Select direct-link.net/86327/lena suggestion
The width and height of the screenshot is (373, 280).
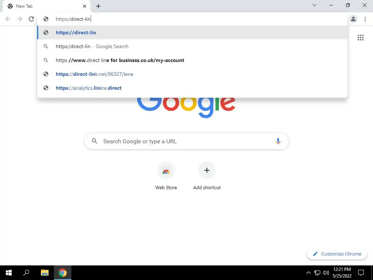point(192,74)
